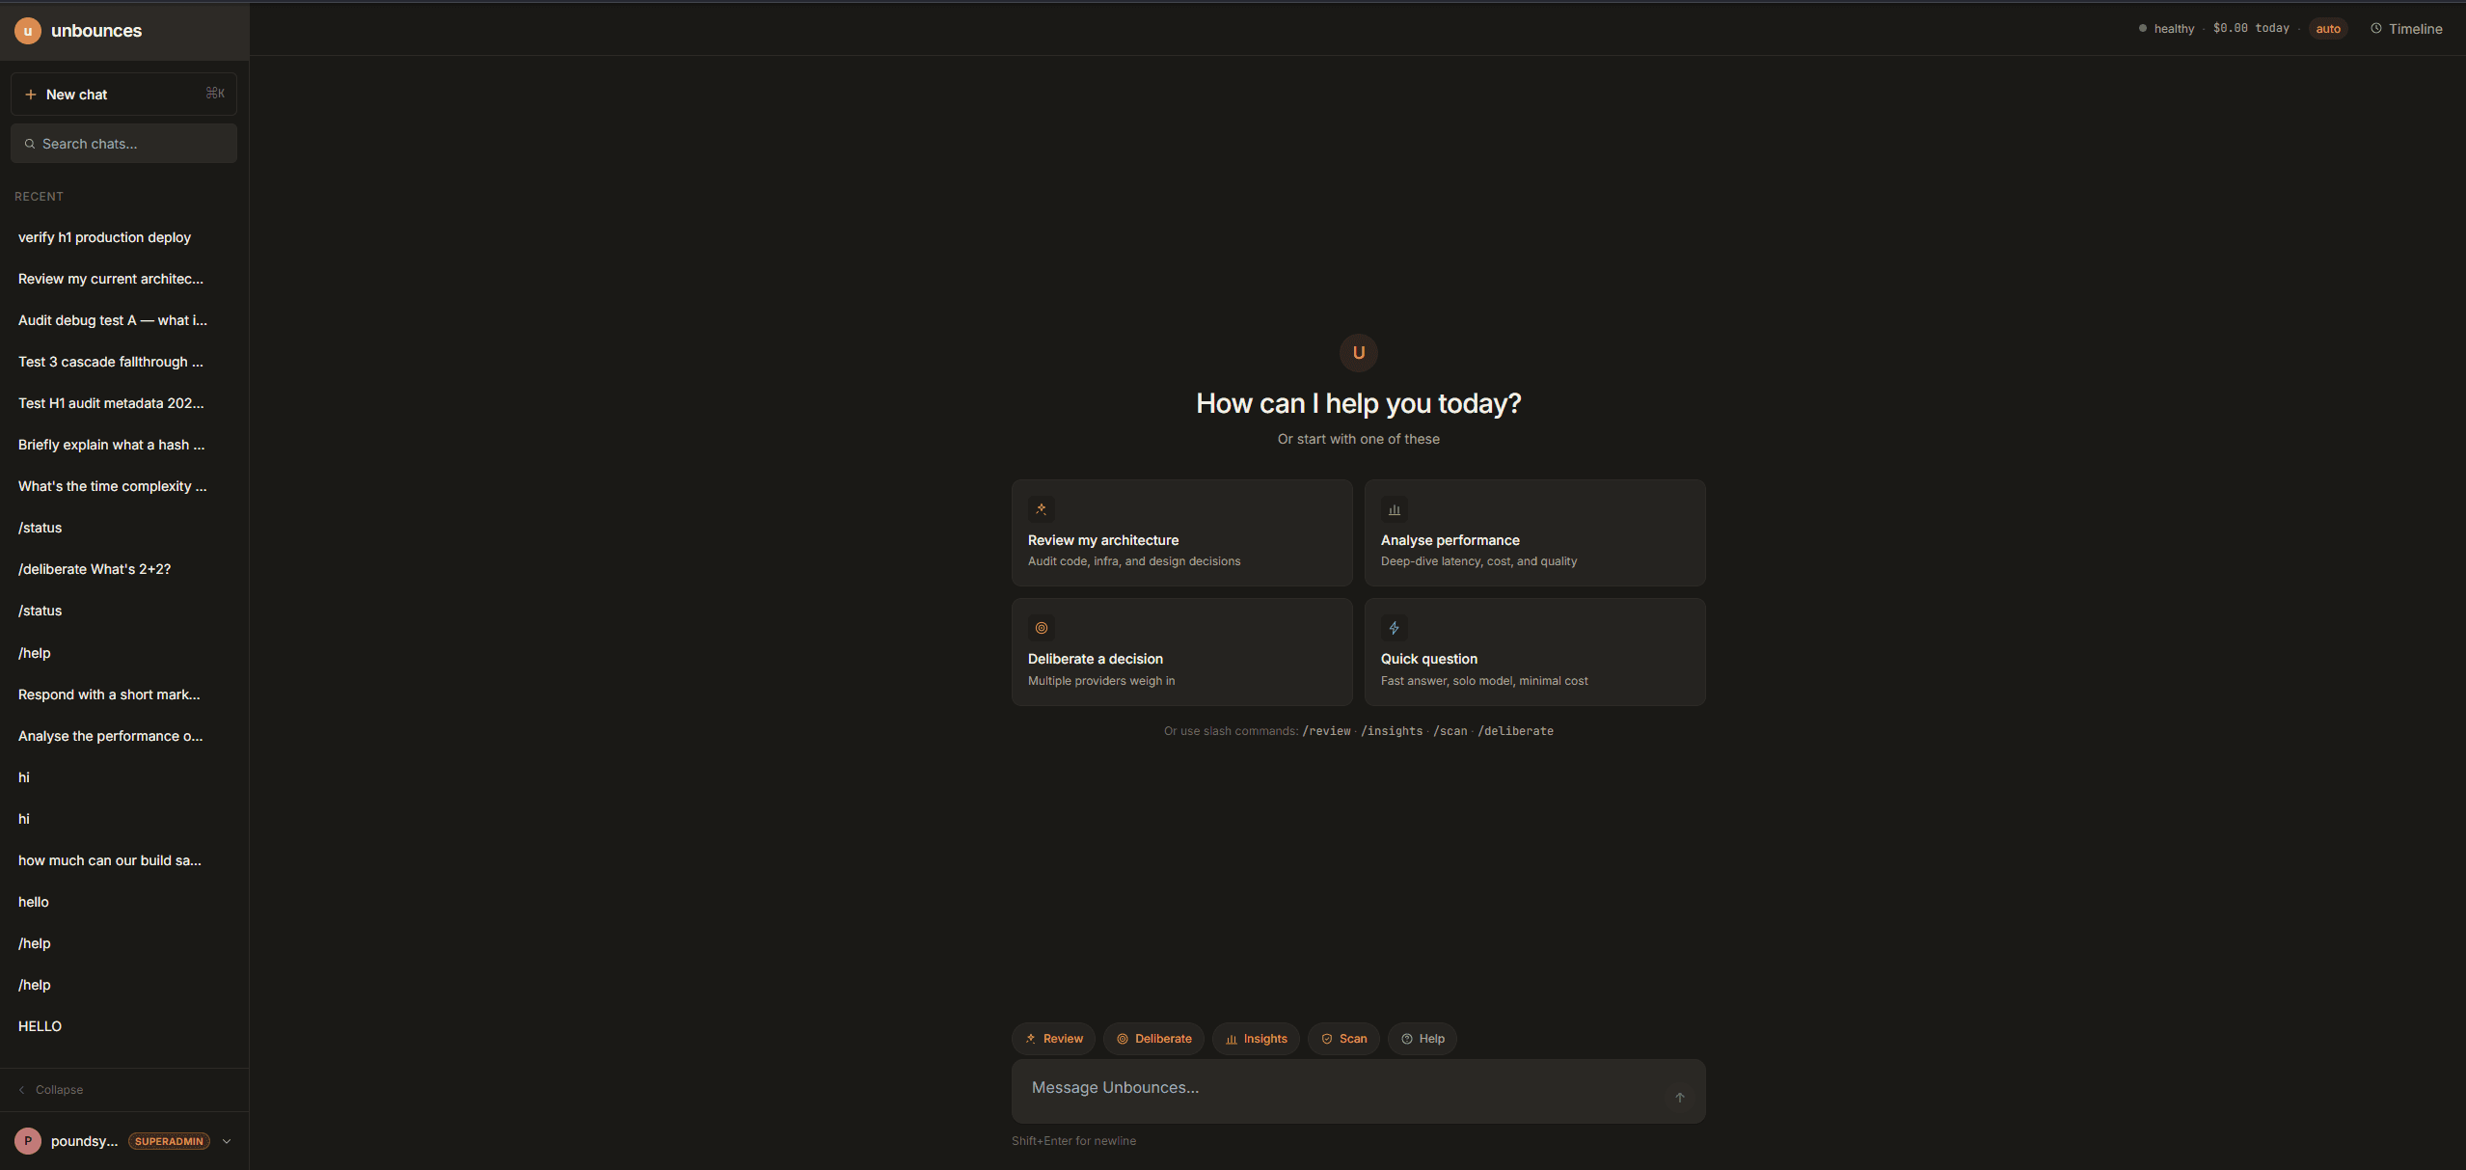Screen dimensions: 2466x1170
Task: Open chat '/deliberate What's 2+2?'
Action: (123, 569)
